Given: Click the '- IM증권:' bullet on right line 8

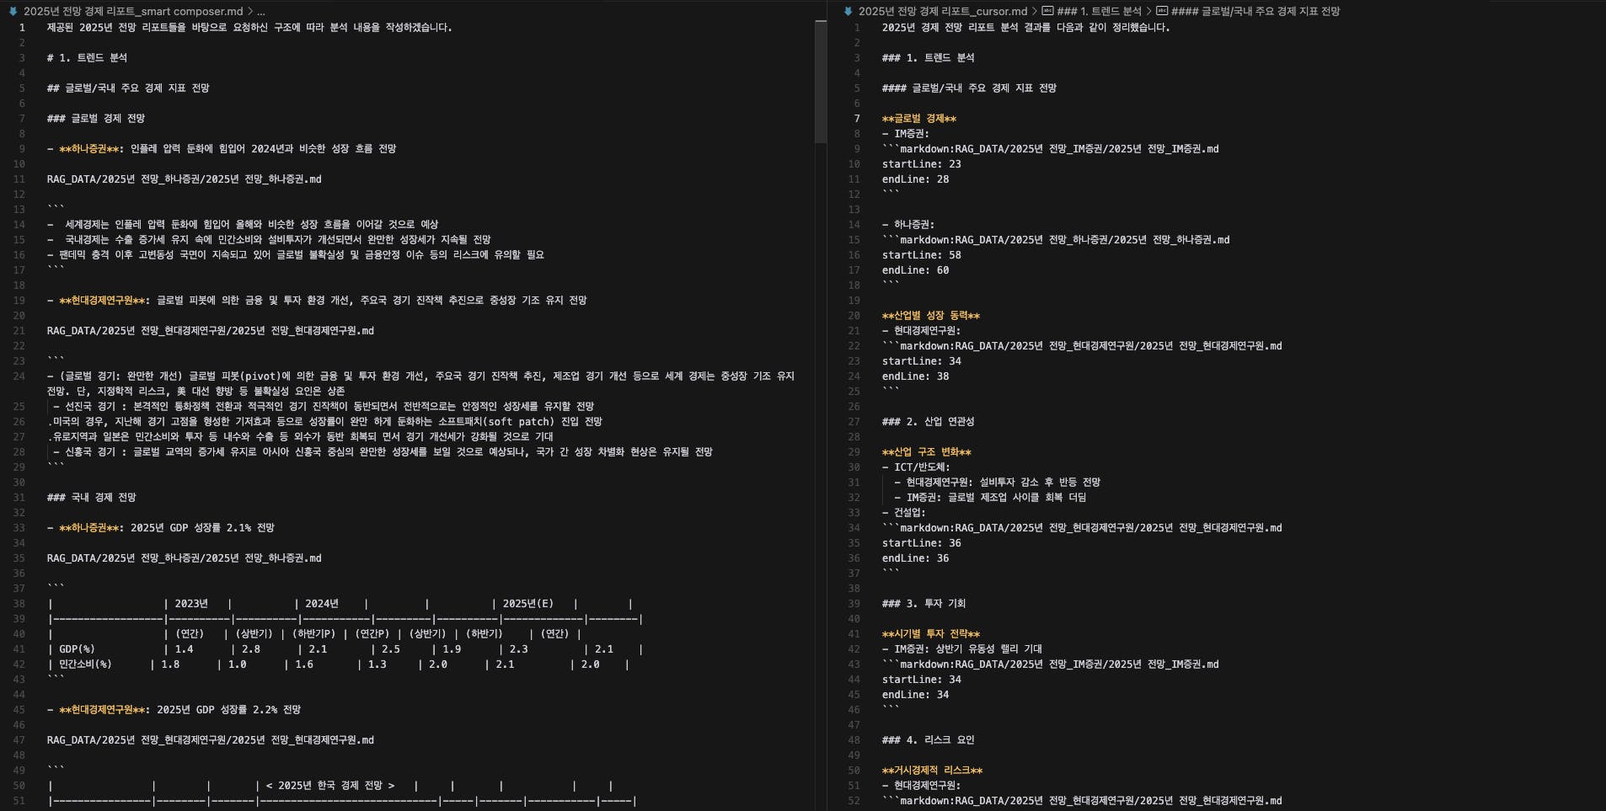Looking at the screenshot, I should click(905, 134).
